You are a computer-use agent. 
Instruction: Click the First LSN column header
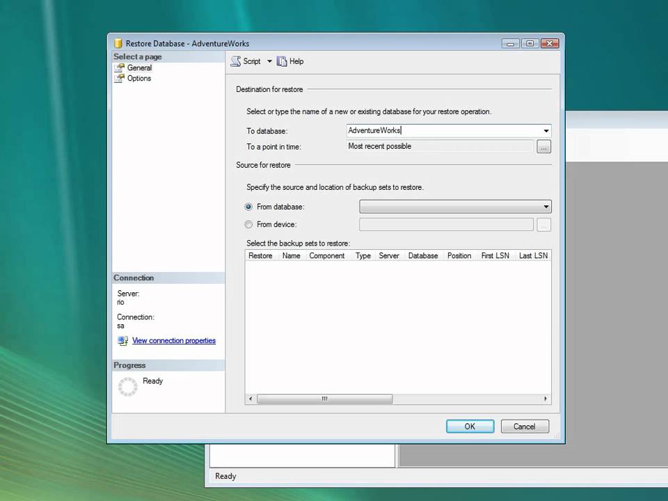click(495, 255)
